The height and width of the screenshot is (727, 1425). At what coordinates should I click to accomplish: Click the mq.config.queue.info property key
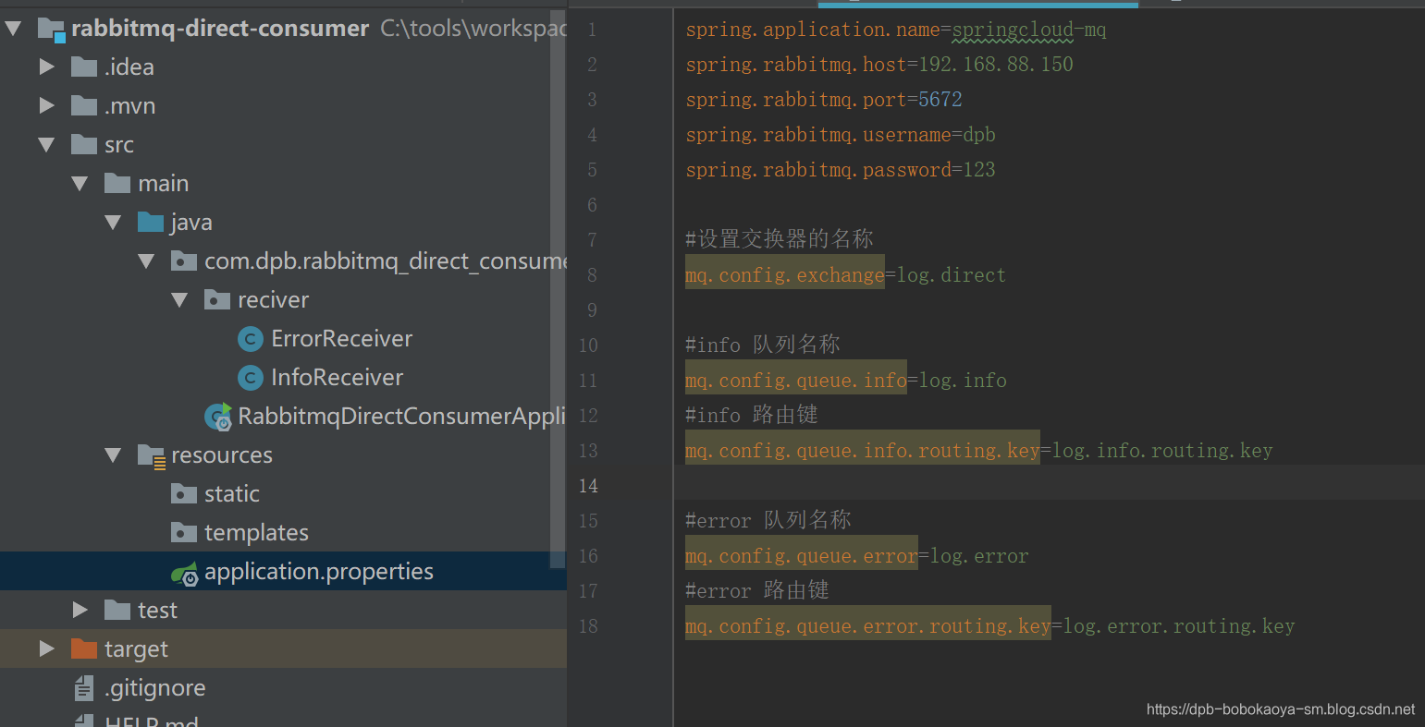tap(796, 381)
